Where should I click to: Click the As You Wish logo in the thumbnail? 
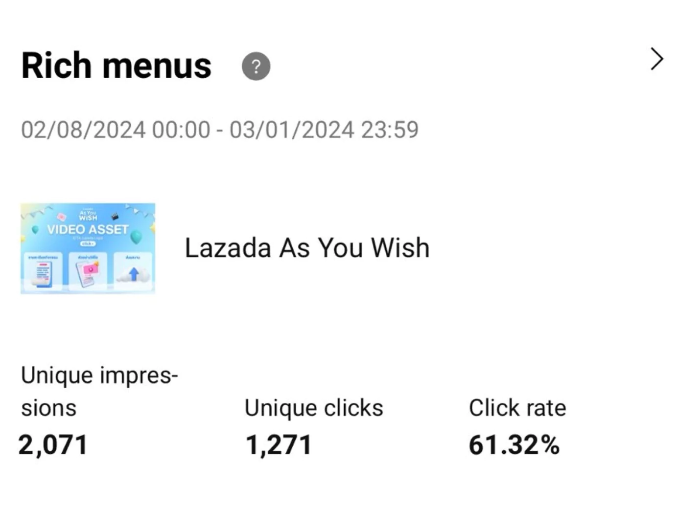88,215
